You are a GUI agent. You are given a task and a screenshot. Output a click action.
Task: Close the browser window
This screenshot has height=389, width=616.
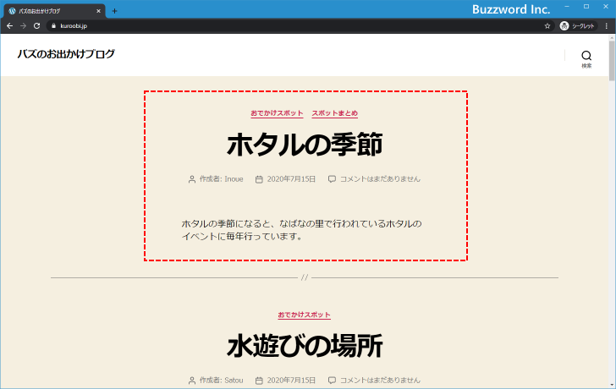(606, 6)
